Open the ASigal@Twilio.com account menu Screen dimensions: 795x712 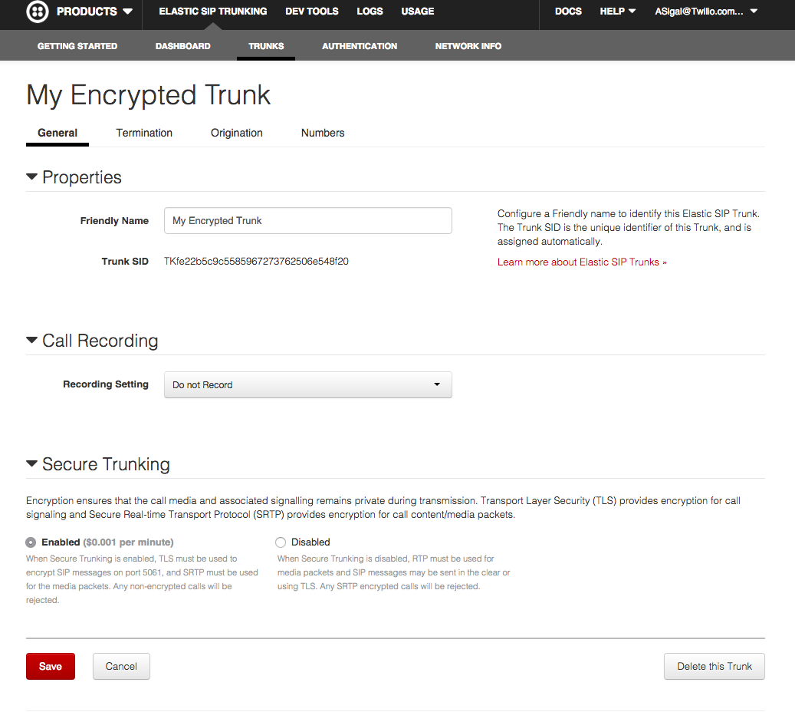click(x=706, y=12)
